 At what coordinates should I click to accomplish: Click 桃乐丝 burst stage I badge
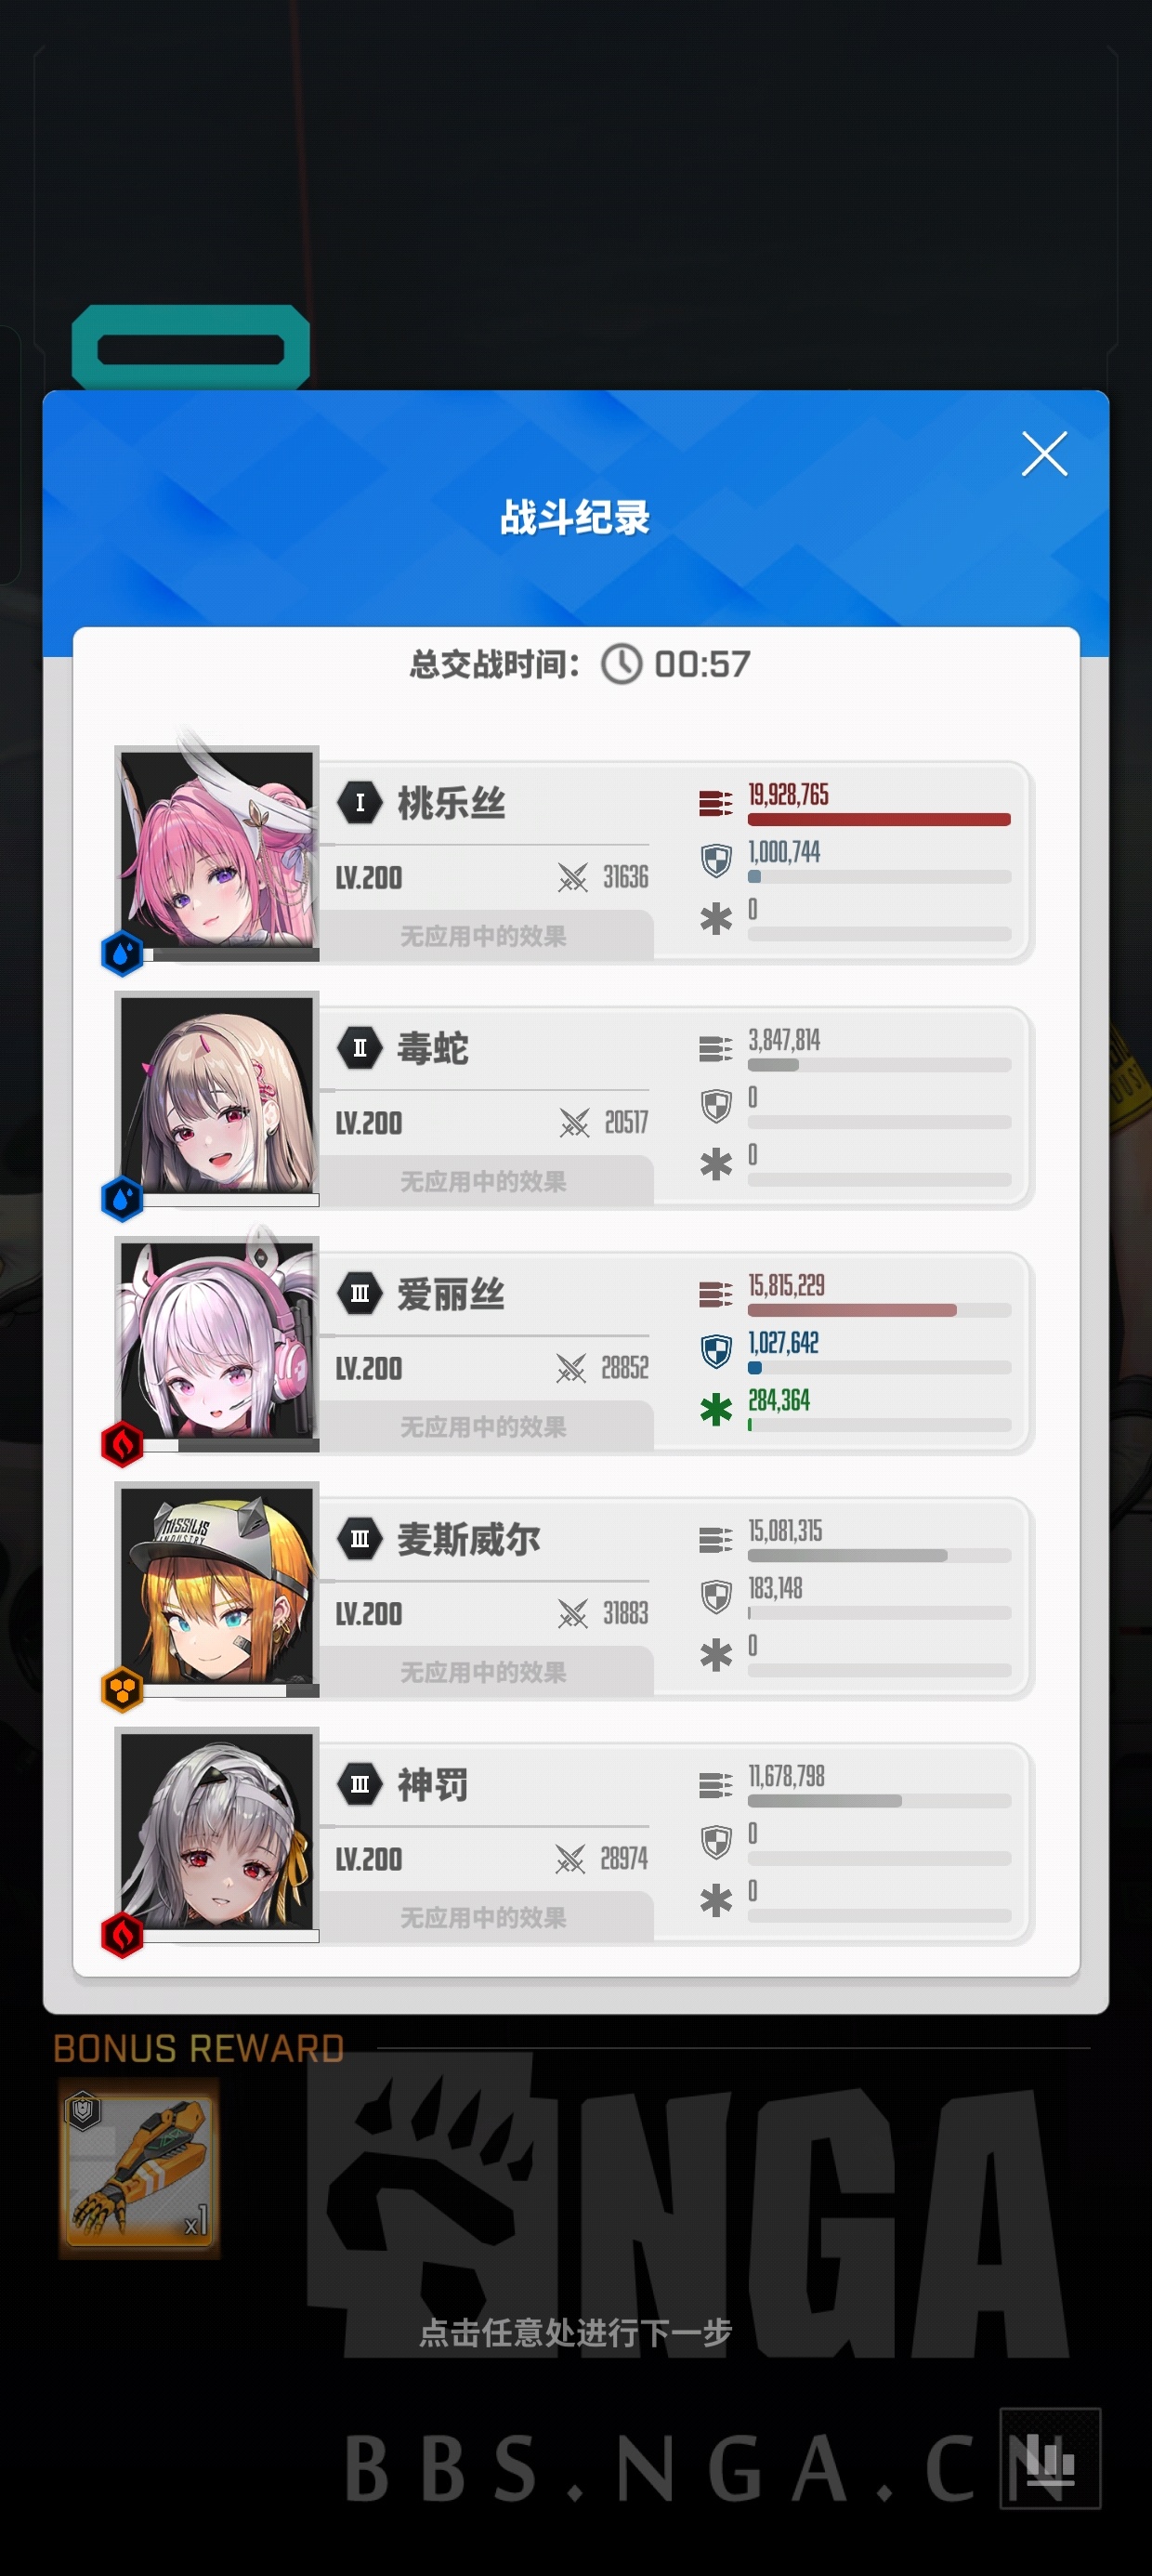360,802
